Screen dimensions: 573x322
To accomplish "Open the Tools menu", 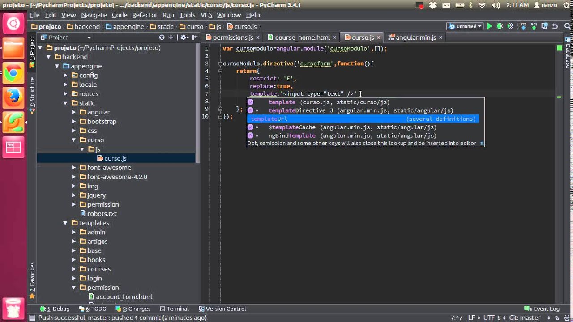I will [187, 15].
